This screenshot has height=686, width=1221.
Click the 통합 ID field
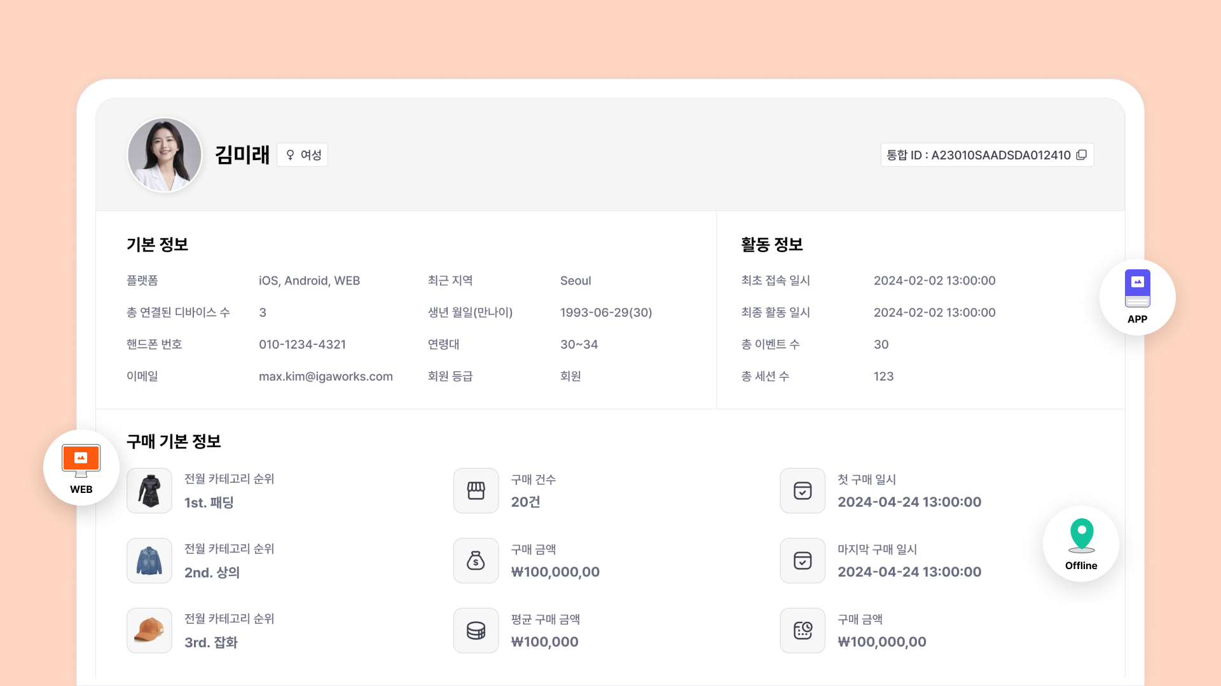978,155
